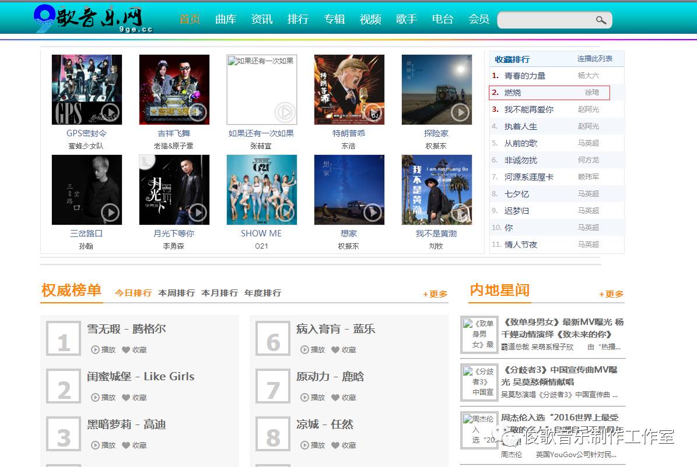Open the 专辑 nav item
Screen dimensions: 697x467
click(334, 19)
